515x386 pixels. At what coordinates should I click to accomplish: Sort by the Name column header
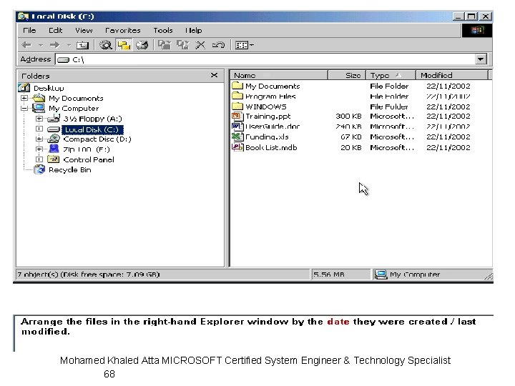click(278, 75)
